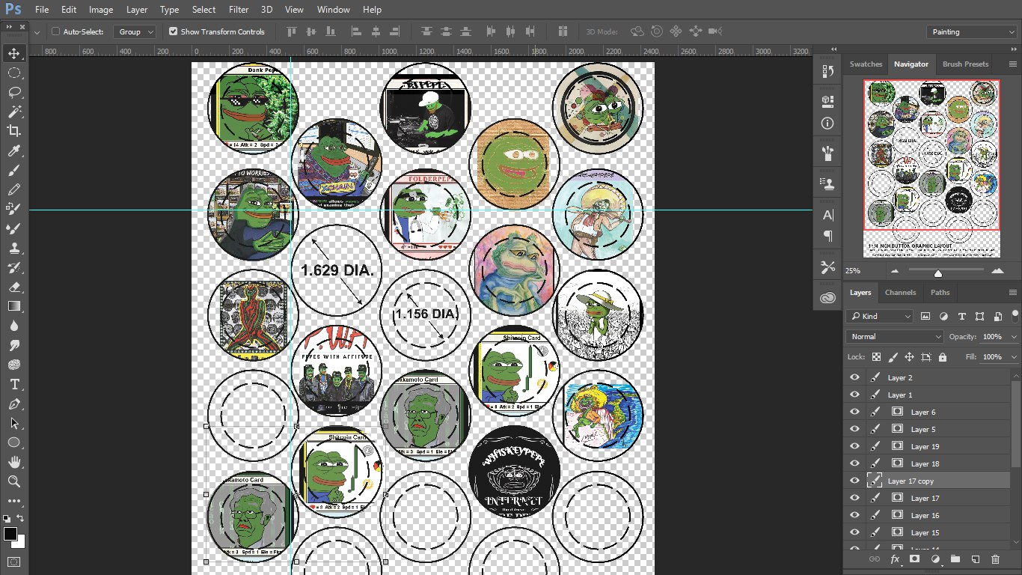1022x575 pixels.
Task: Select Layer 18 in the Layers panel
Action: [927, 463]
